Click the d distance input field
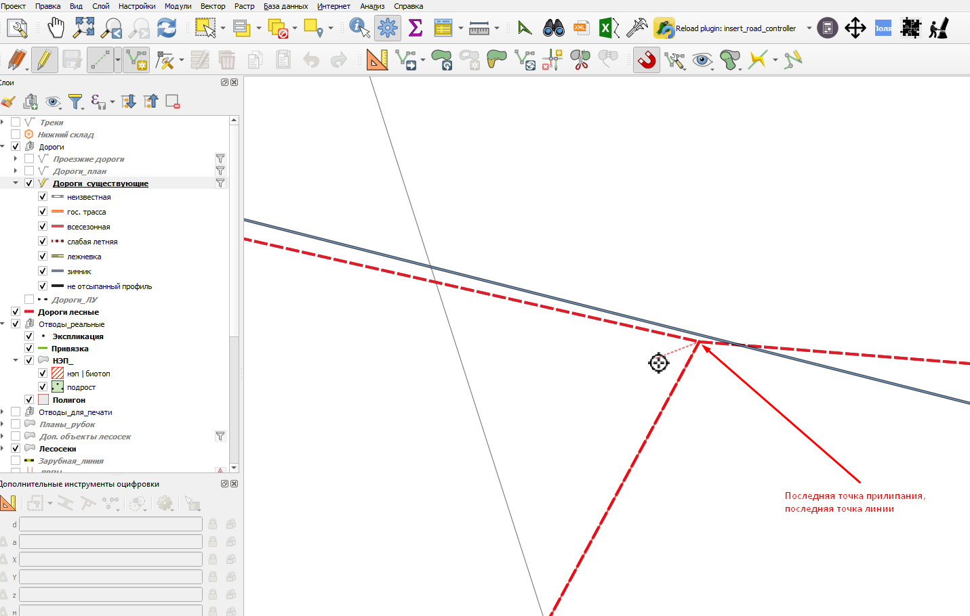 click(x=110, y=524)
